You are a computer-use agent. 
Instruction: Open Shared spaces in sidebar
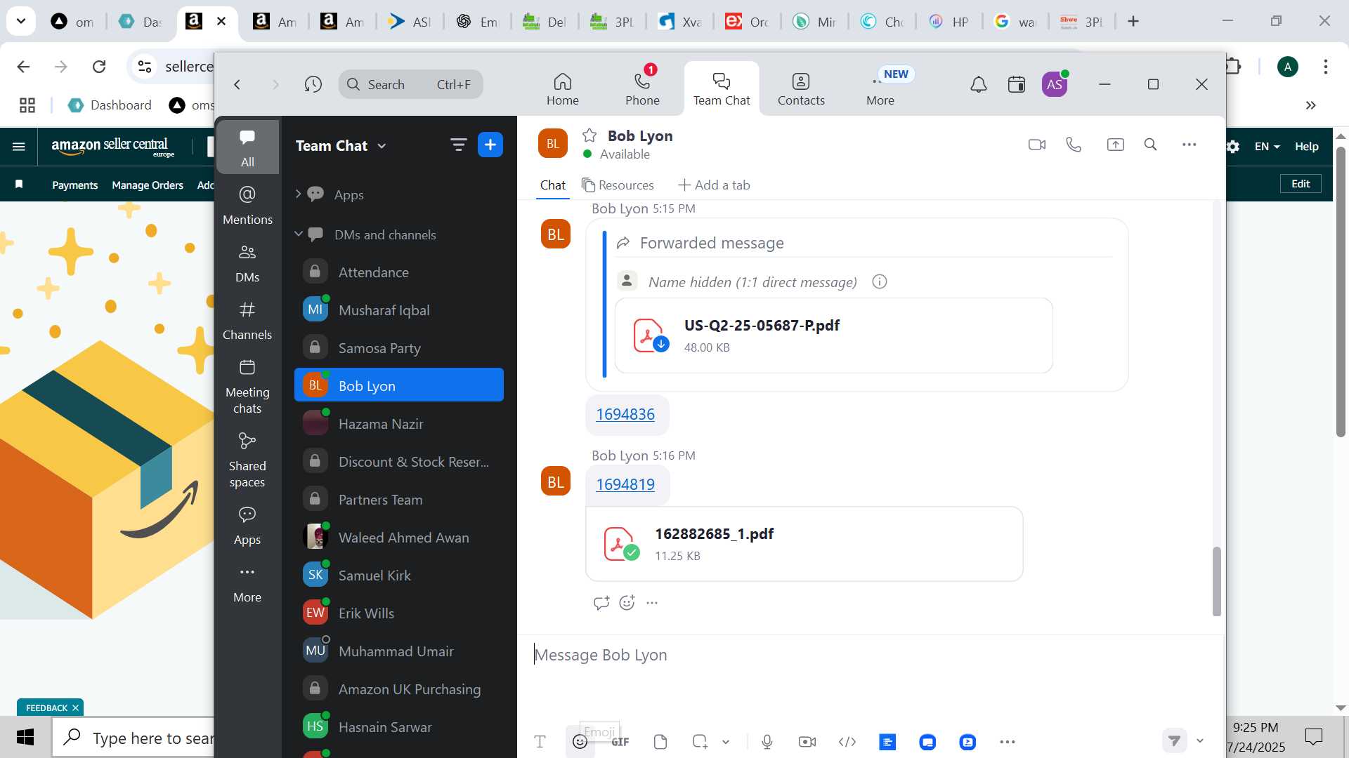click(247, 460)
